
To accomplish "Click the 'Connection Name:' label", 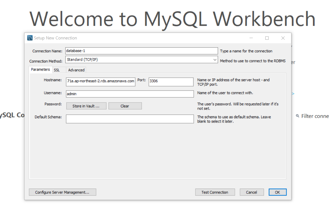I will [47, 51].
